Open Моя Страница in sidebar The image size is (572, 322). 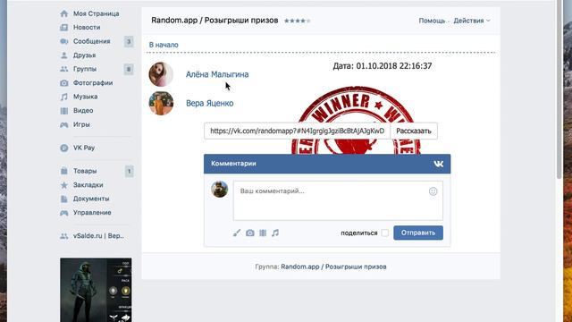tap(96, 13)
